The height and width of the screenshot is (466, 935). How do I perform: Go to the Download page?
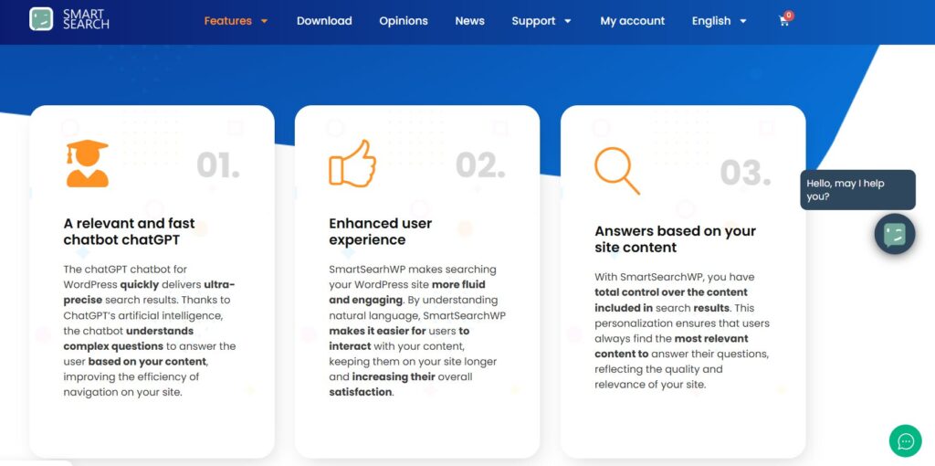324,21
